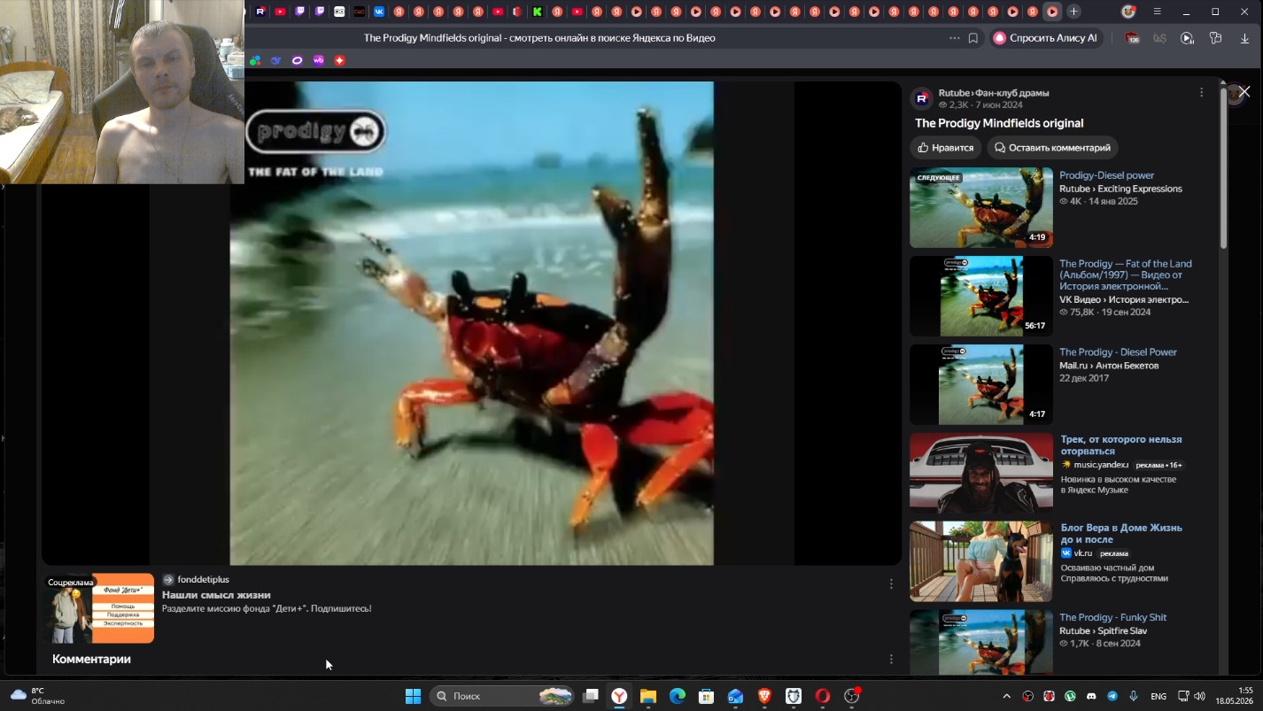Screen dimensions: 1263x711
Task: Open a new browser tab
Action: tap(1073, 12)
